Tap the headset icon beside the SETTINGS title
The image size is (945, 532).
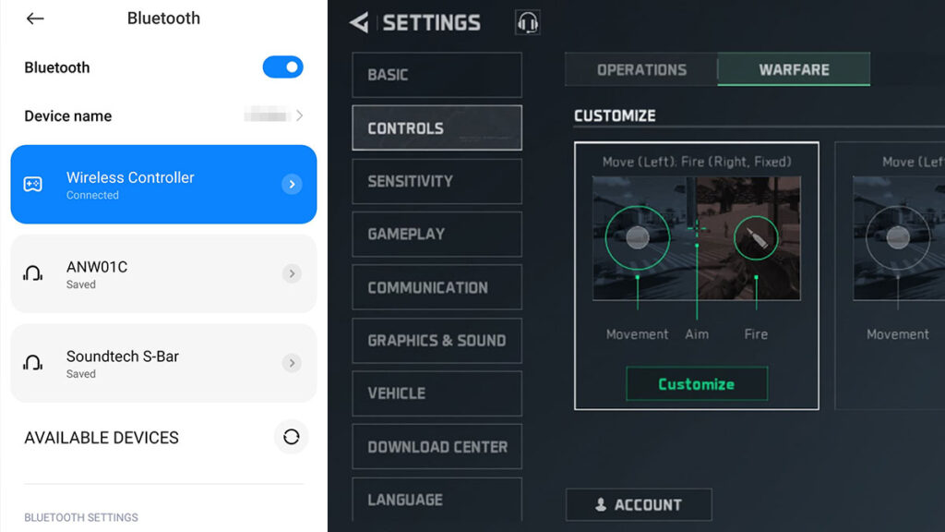click(x=527, y=22)
